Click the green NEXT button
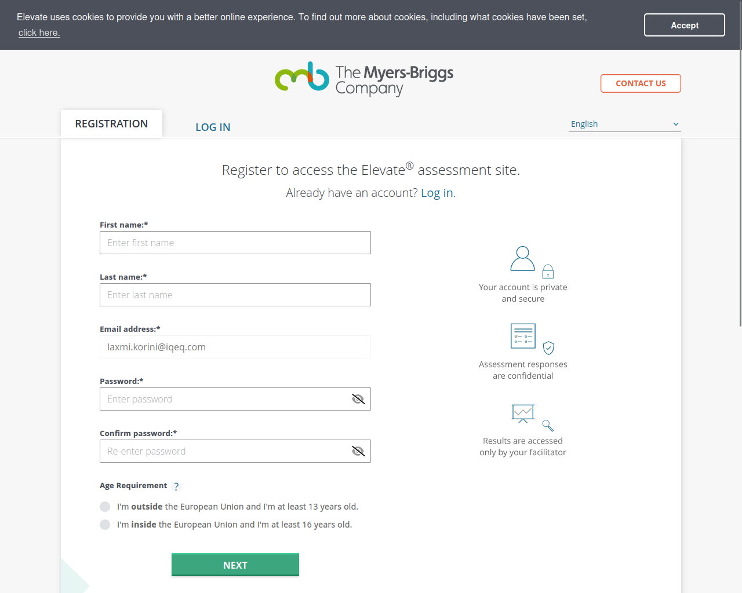 pos(235,565)
